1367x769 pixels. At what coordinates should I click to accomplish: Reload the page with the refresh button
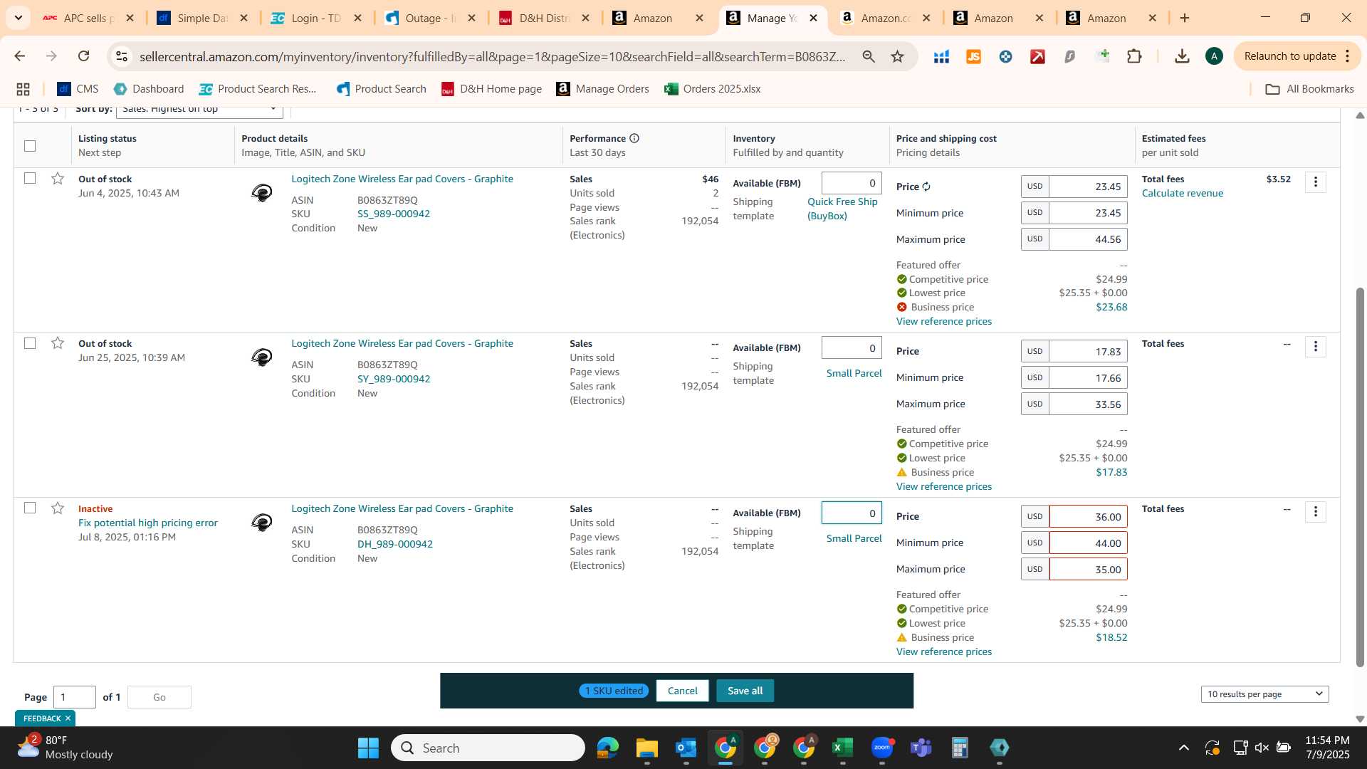83,56
